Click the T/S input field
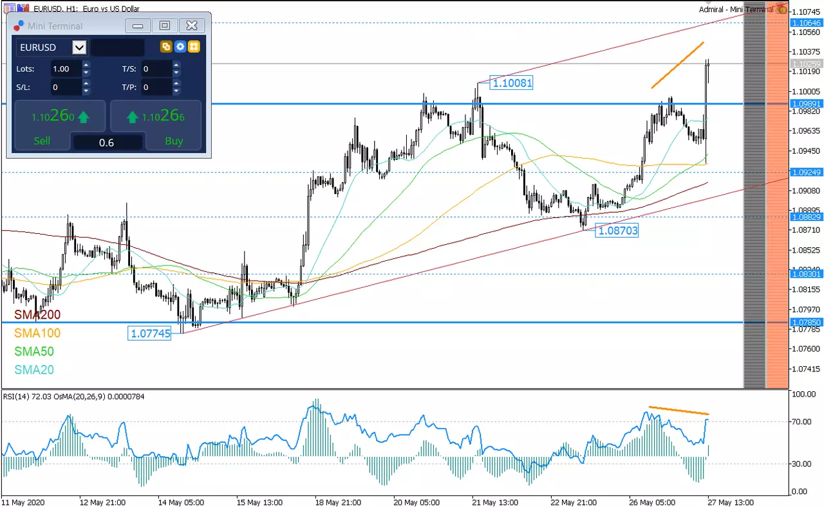 tap(156, 69)
